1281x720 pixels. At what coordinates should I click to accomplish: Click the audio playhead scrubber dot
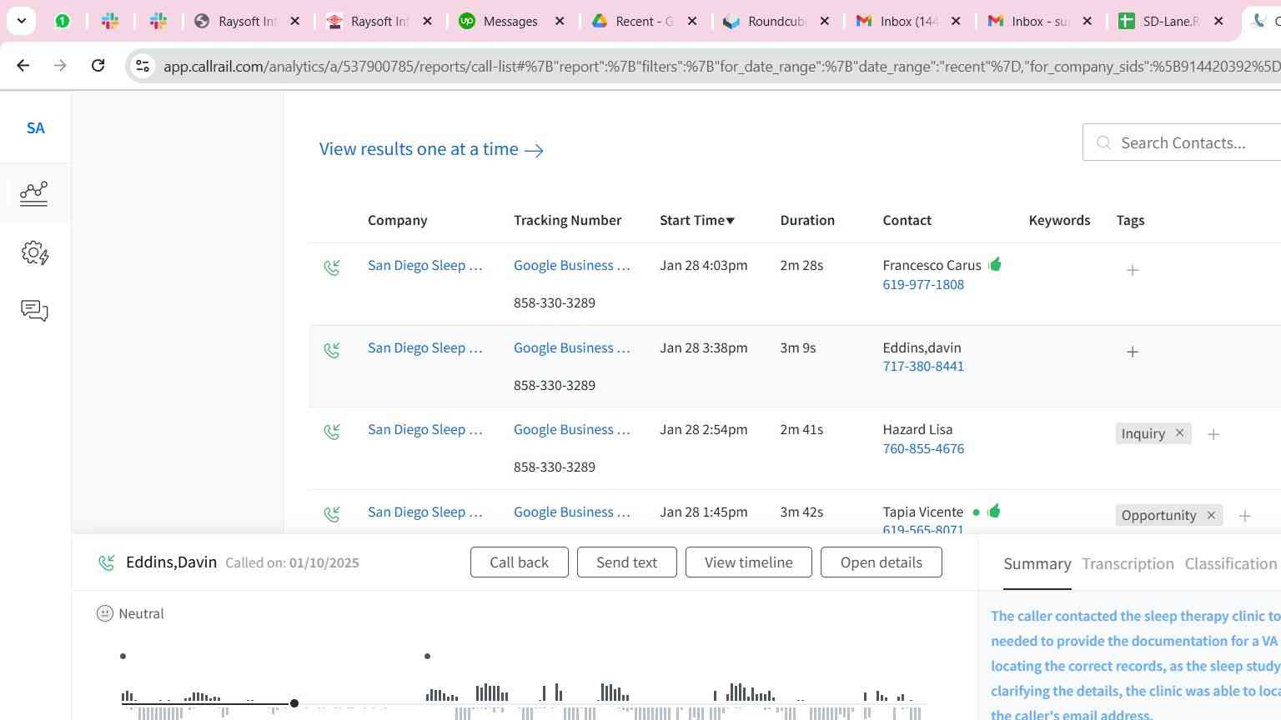[x=294, y=703]
